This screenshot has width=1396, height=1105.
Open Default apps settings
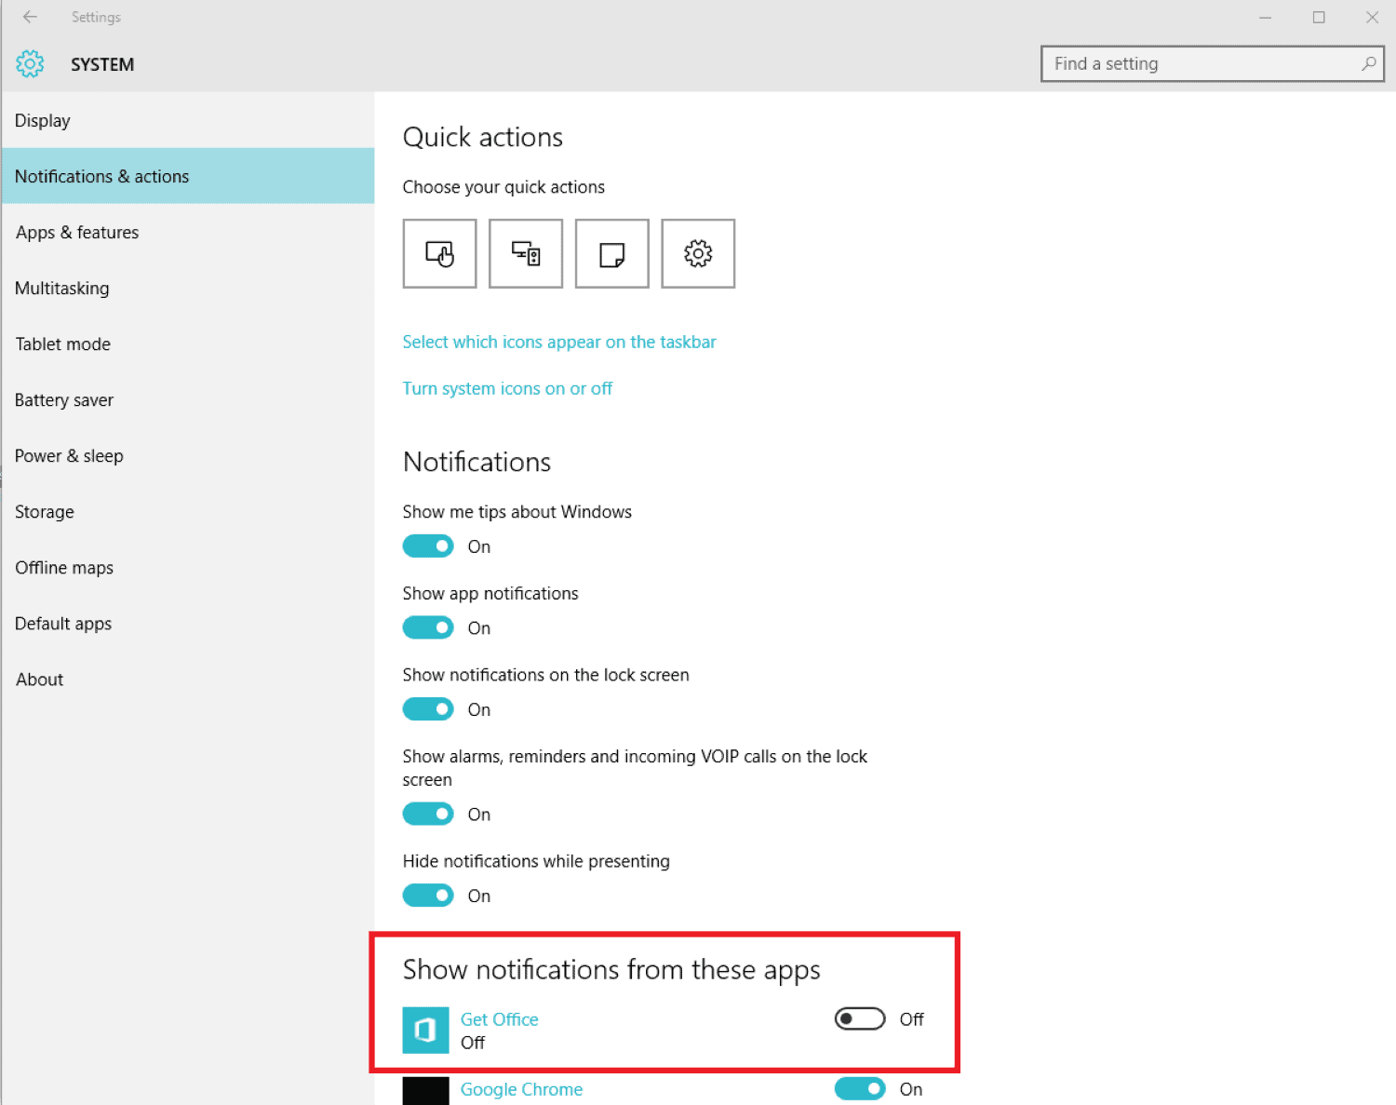pos(188,623)
